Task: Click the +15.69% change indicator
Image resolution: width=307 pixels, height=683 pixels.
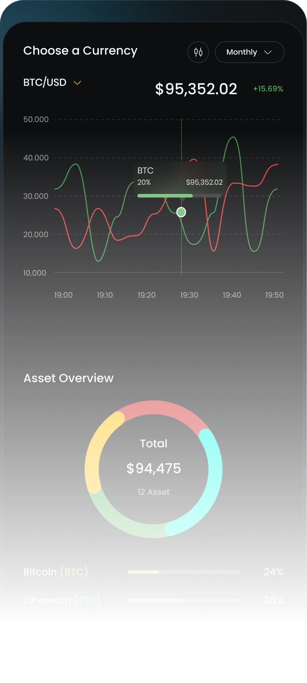Action: 268,89
